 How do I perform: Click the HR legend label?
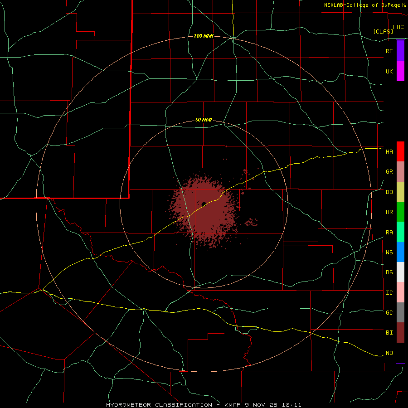[x=389, y=212]
